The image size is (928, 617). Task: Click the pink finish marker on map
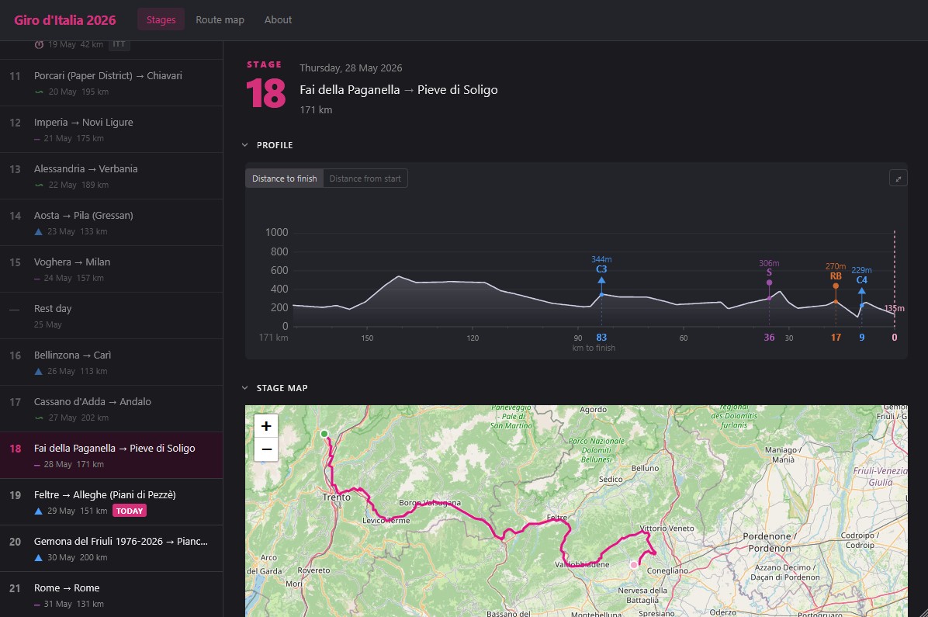634,565
